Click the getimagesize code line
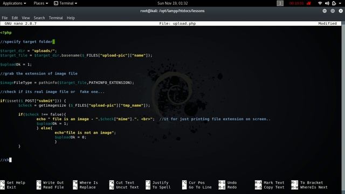Screen dimensions: 345x194 pyautogui.click(x=84, y=106)
